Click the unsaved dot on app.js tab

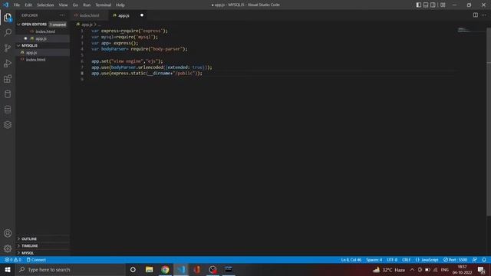pyautogui.click(x=142, y=15)
